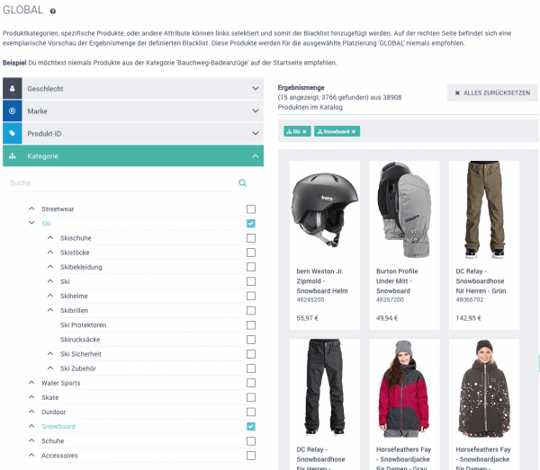540x470 pixels.
Task: Expand the Streetwear category arrow
Action: (x=31, y=208)
